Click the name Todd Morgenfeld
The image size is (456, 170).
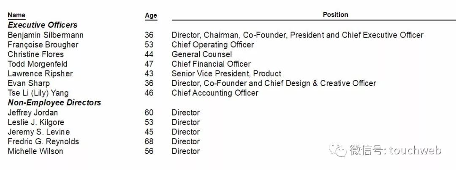point(38,64)
